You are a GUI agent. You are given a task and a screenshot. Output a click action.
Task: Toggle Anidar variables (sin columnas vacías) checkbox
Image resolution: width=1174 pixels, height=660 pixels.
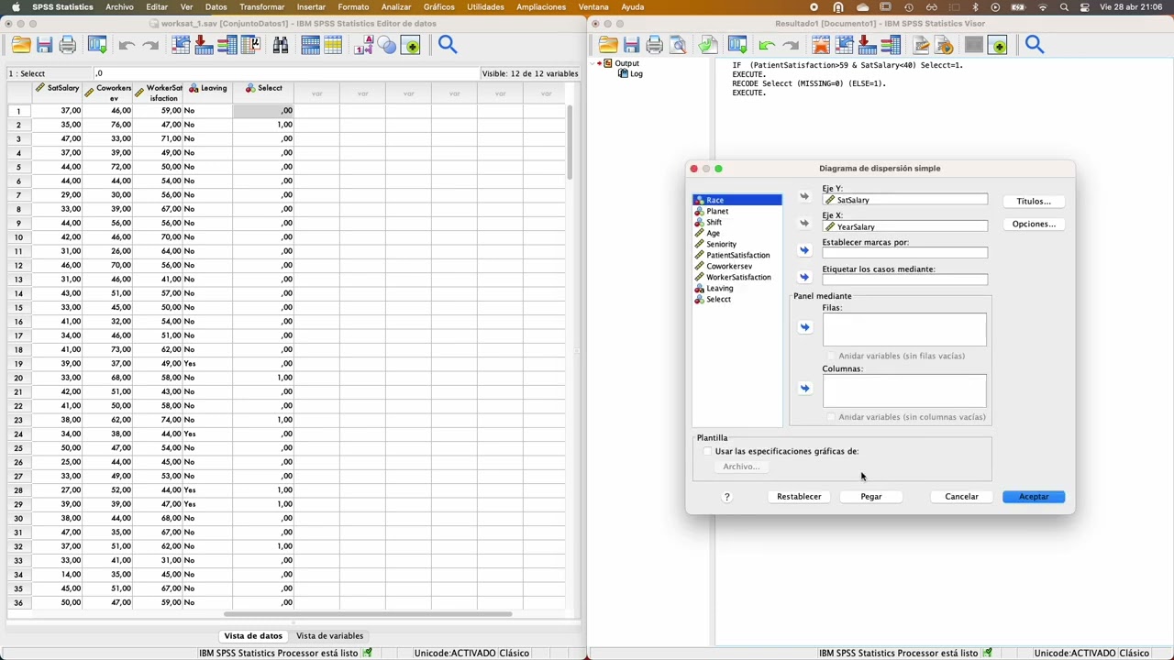tap(831, 417)
